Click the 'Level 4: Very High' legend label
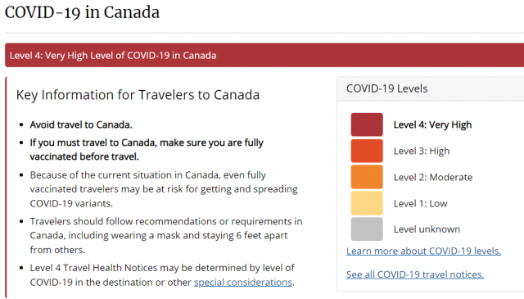The height and width of the screenshot is (299, 524). pos(432,125)
